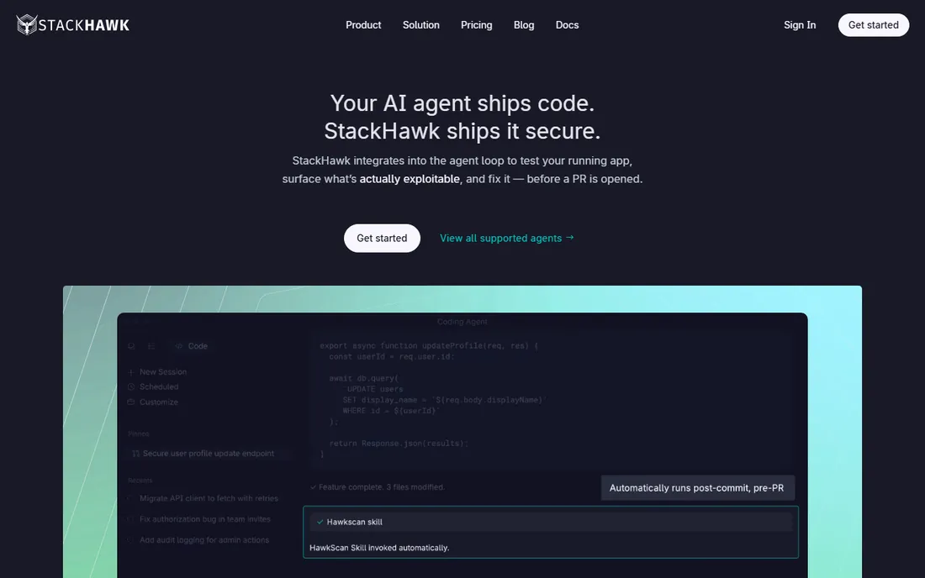Click HawkScan Skill invoked automatically text
The image size is (925, 578).
click(x=379, y=548)
